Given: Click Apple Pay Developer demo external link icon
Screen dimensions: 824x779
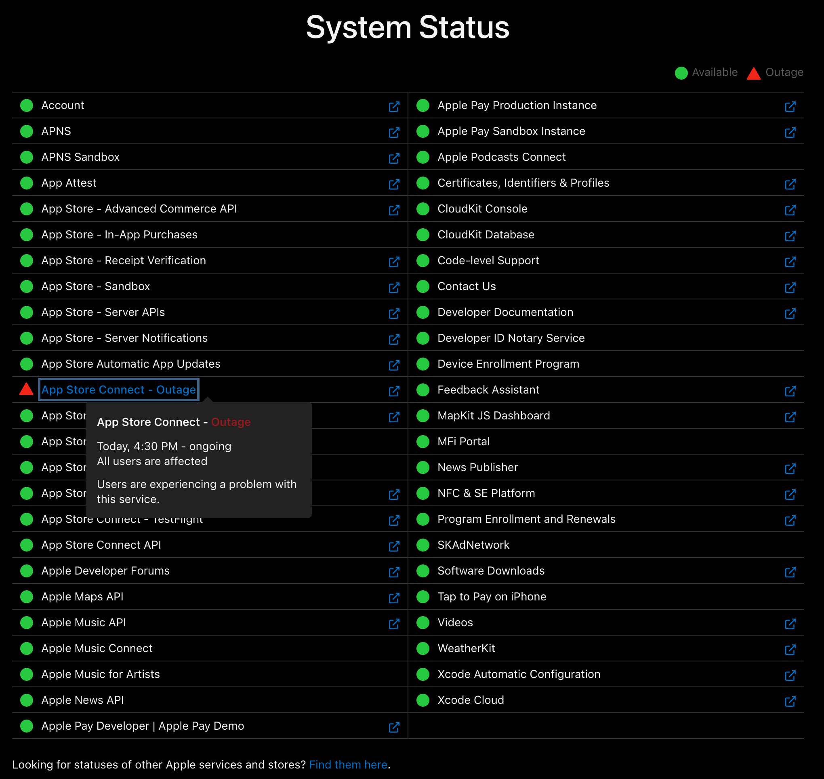Looking at the screenshot, I should point(393,727).
